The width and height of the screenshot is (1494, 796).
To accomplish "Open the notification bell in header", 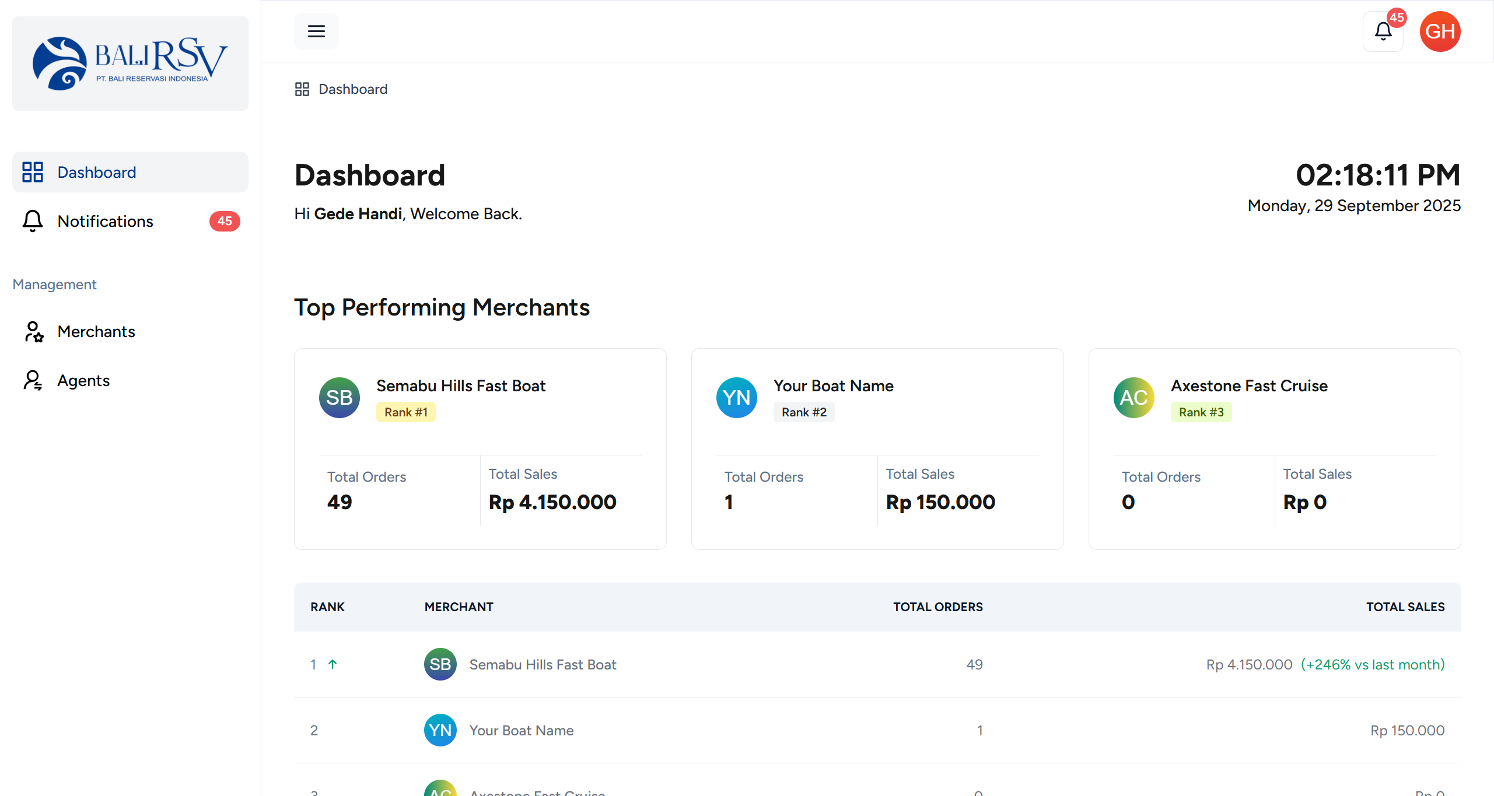I will pyautogui.click(x=1383, y=31).
